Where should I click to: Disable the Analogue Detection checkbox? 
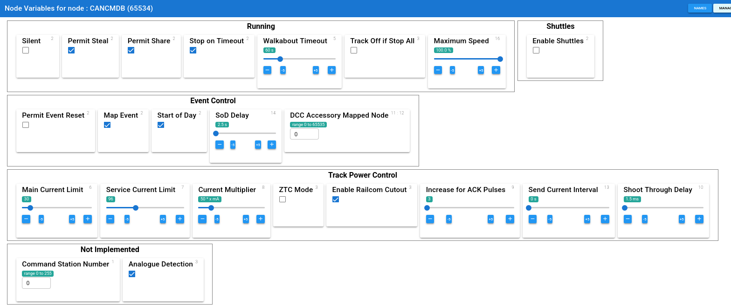(132, 274)
